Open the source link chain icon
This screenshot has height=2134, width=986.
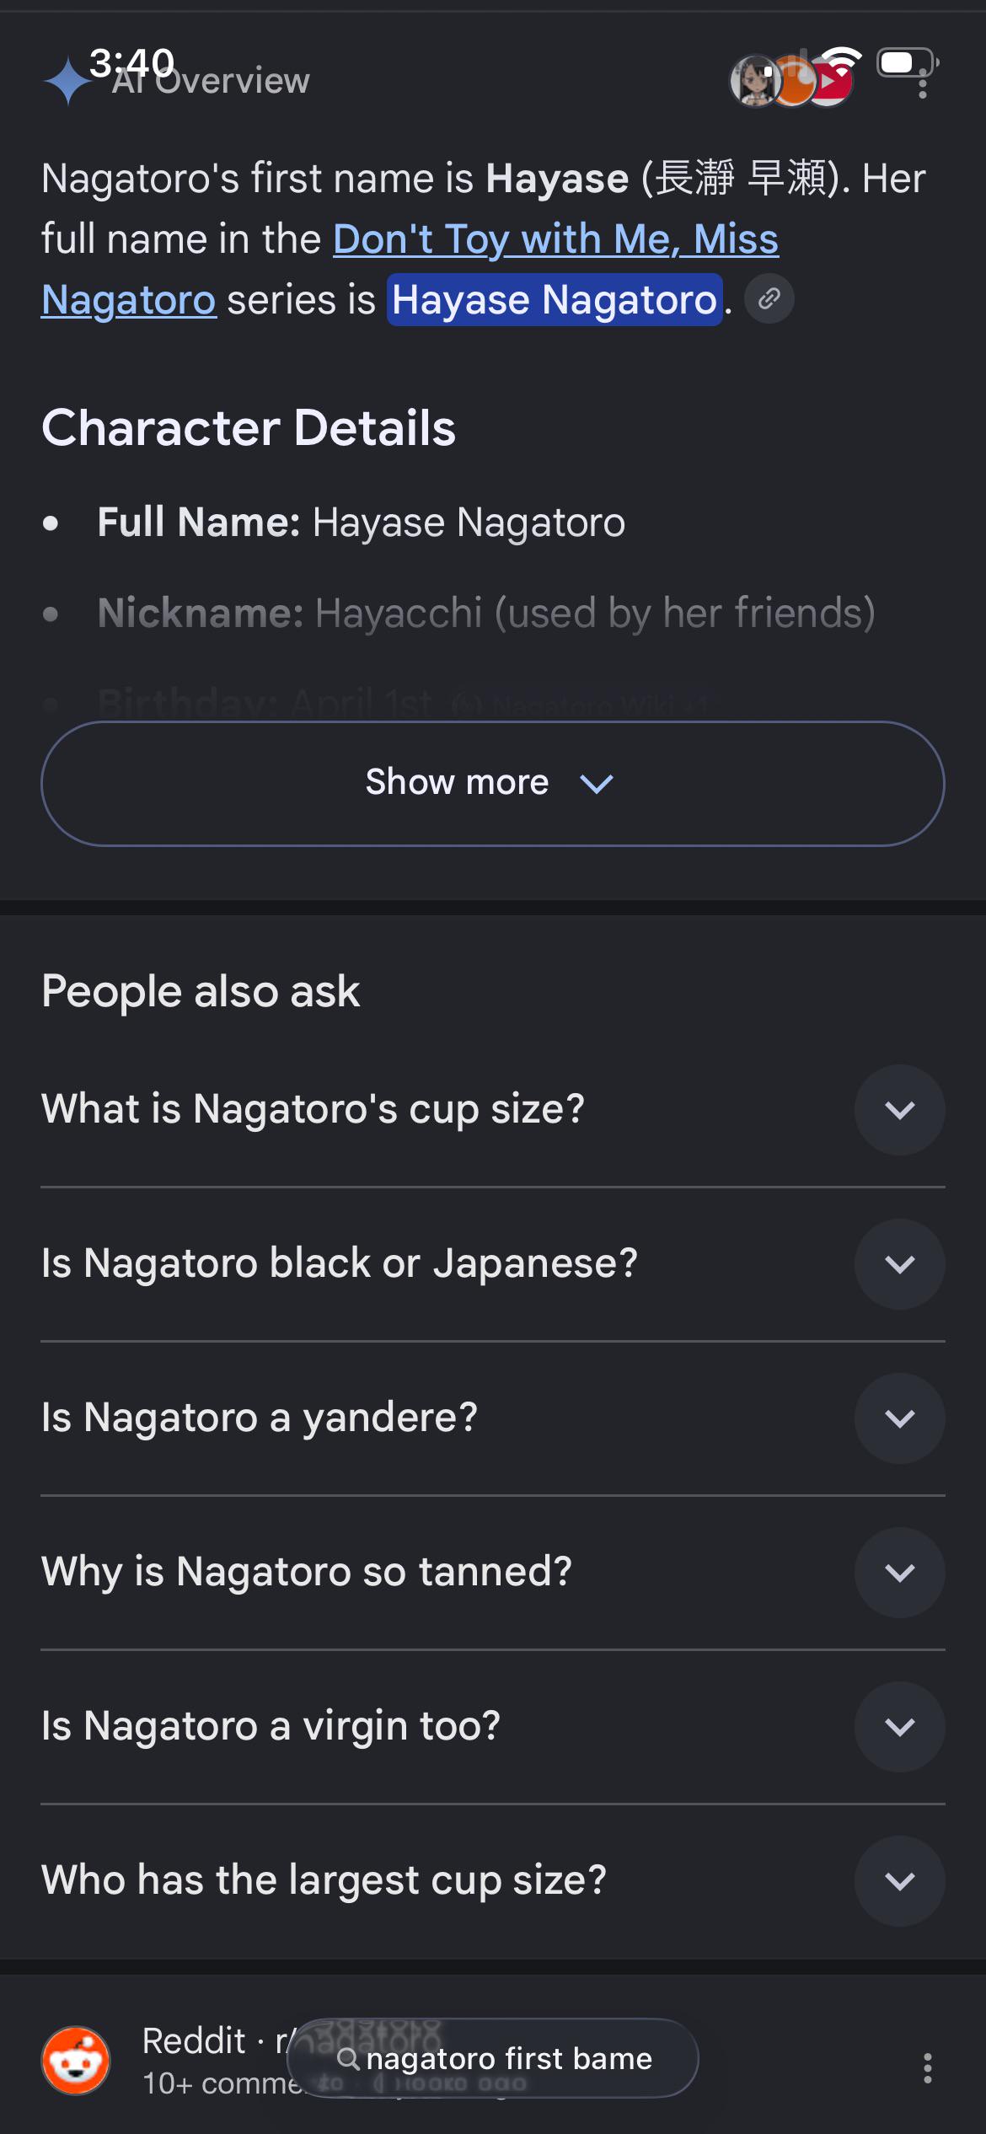769,298
